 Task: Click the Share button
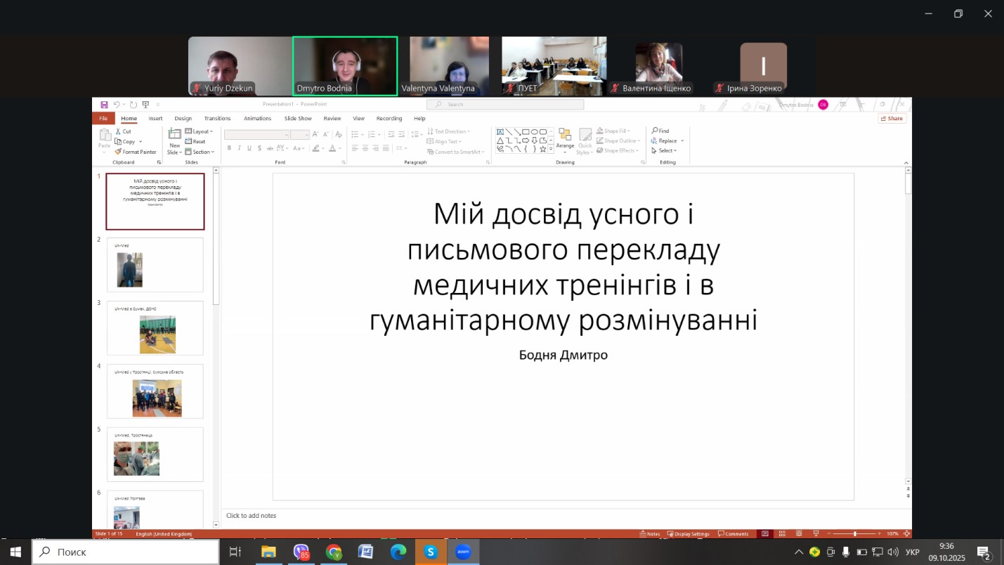[x=892, y=119]
